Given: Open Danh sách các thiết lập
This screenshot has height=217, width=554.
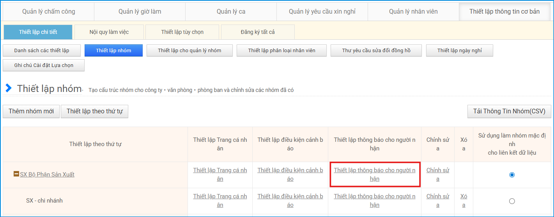Looking at the screenshot, I should [x=42, y=51].
